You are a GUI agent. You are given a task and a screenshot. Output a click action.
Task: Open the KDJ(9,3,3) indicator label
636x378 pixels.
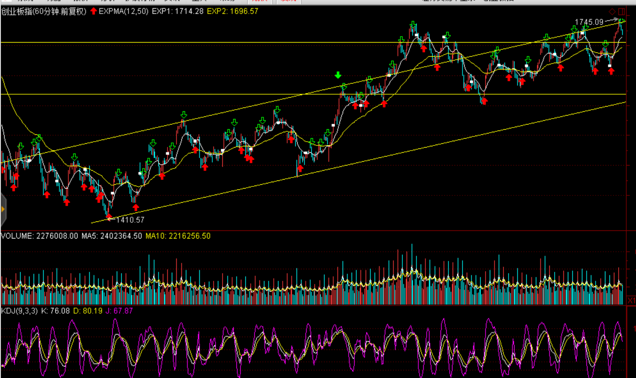tap(19, 311)
